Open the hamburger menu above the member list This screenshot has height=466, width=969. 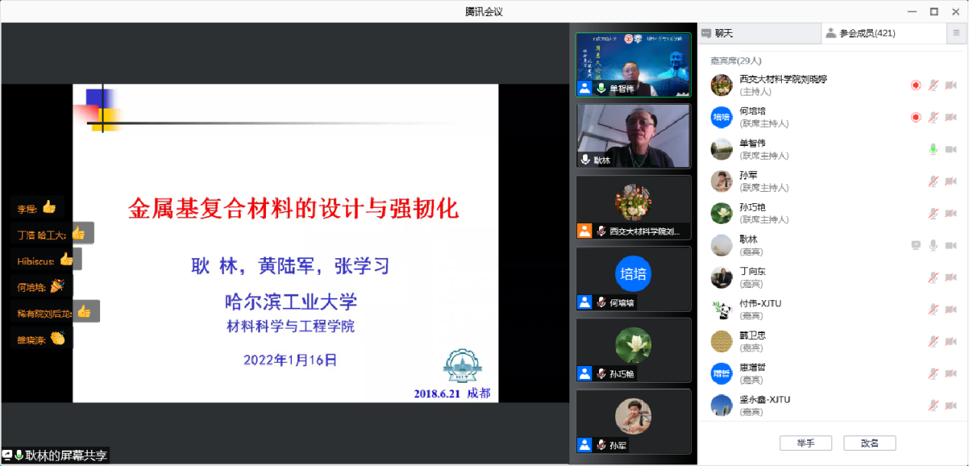(958, 34)
